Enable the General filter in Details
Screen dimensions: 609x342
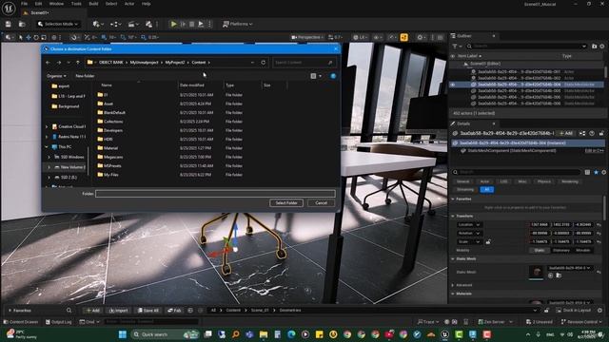coord(462,181)
